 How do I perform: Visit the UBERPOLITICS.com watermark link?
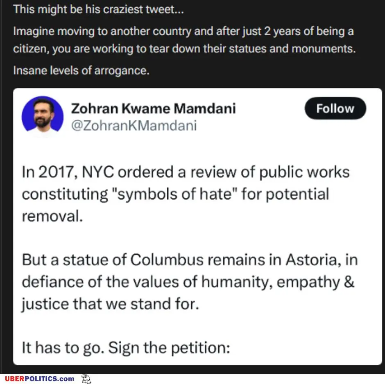tap(39, 379)
